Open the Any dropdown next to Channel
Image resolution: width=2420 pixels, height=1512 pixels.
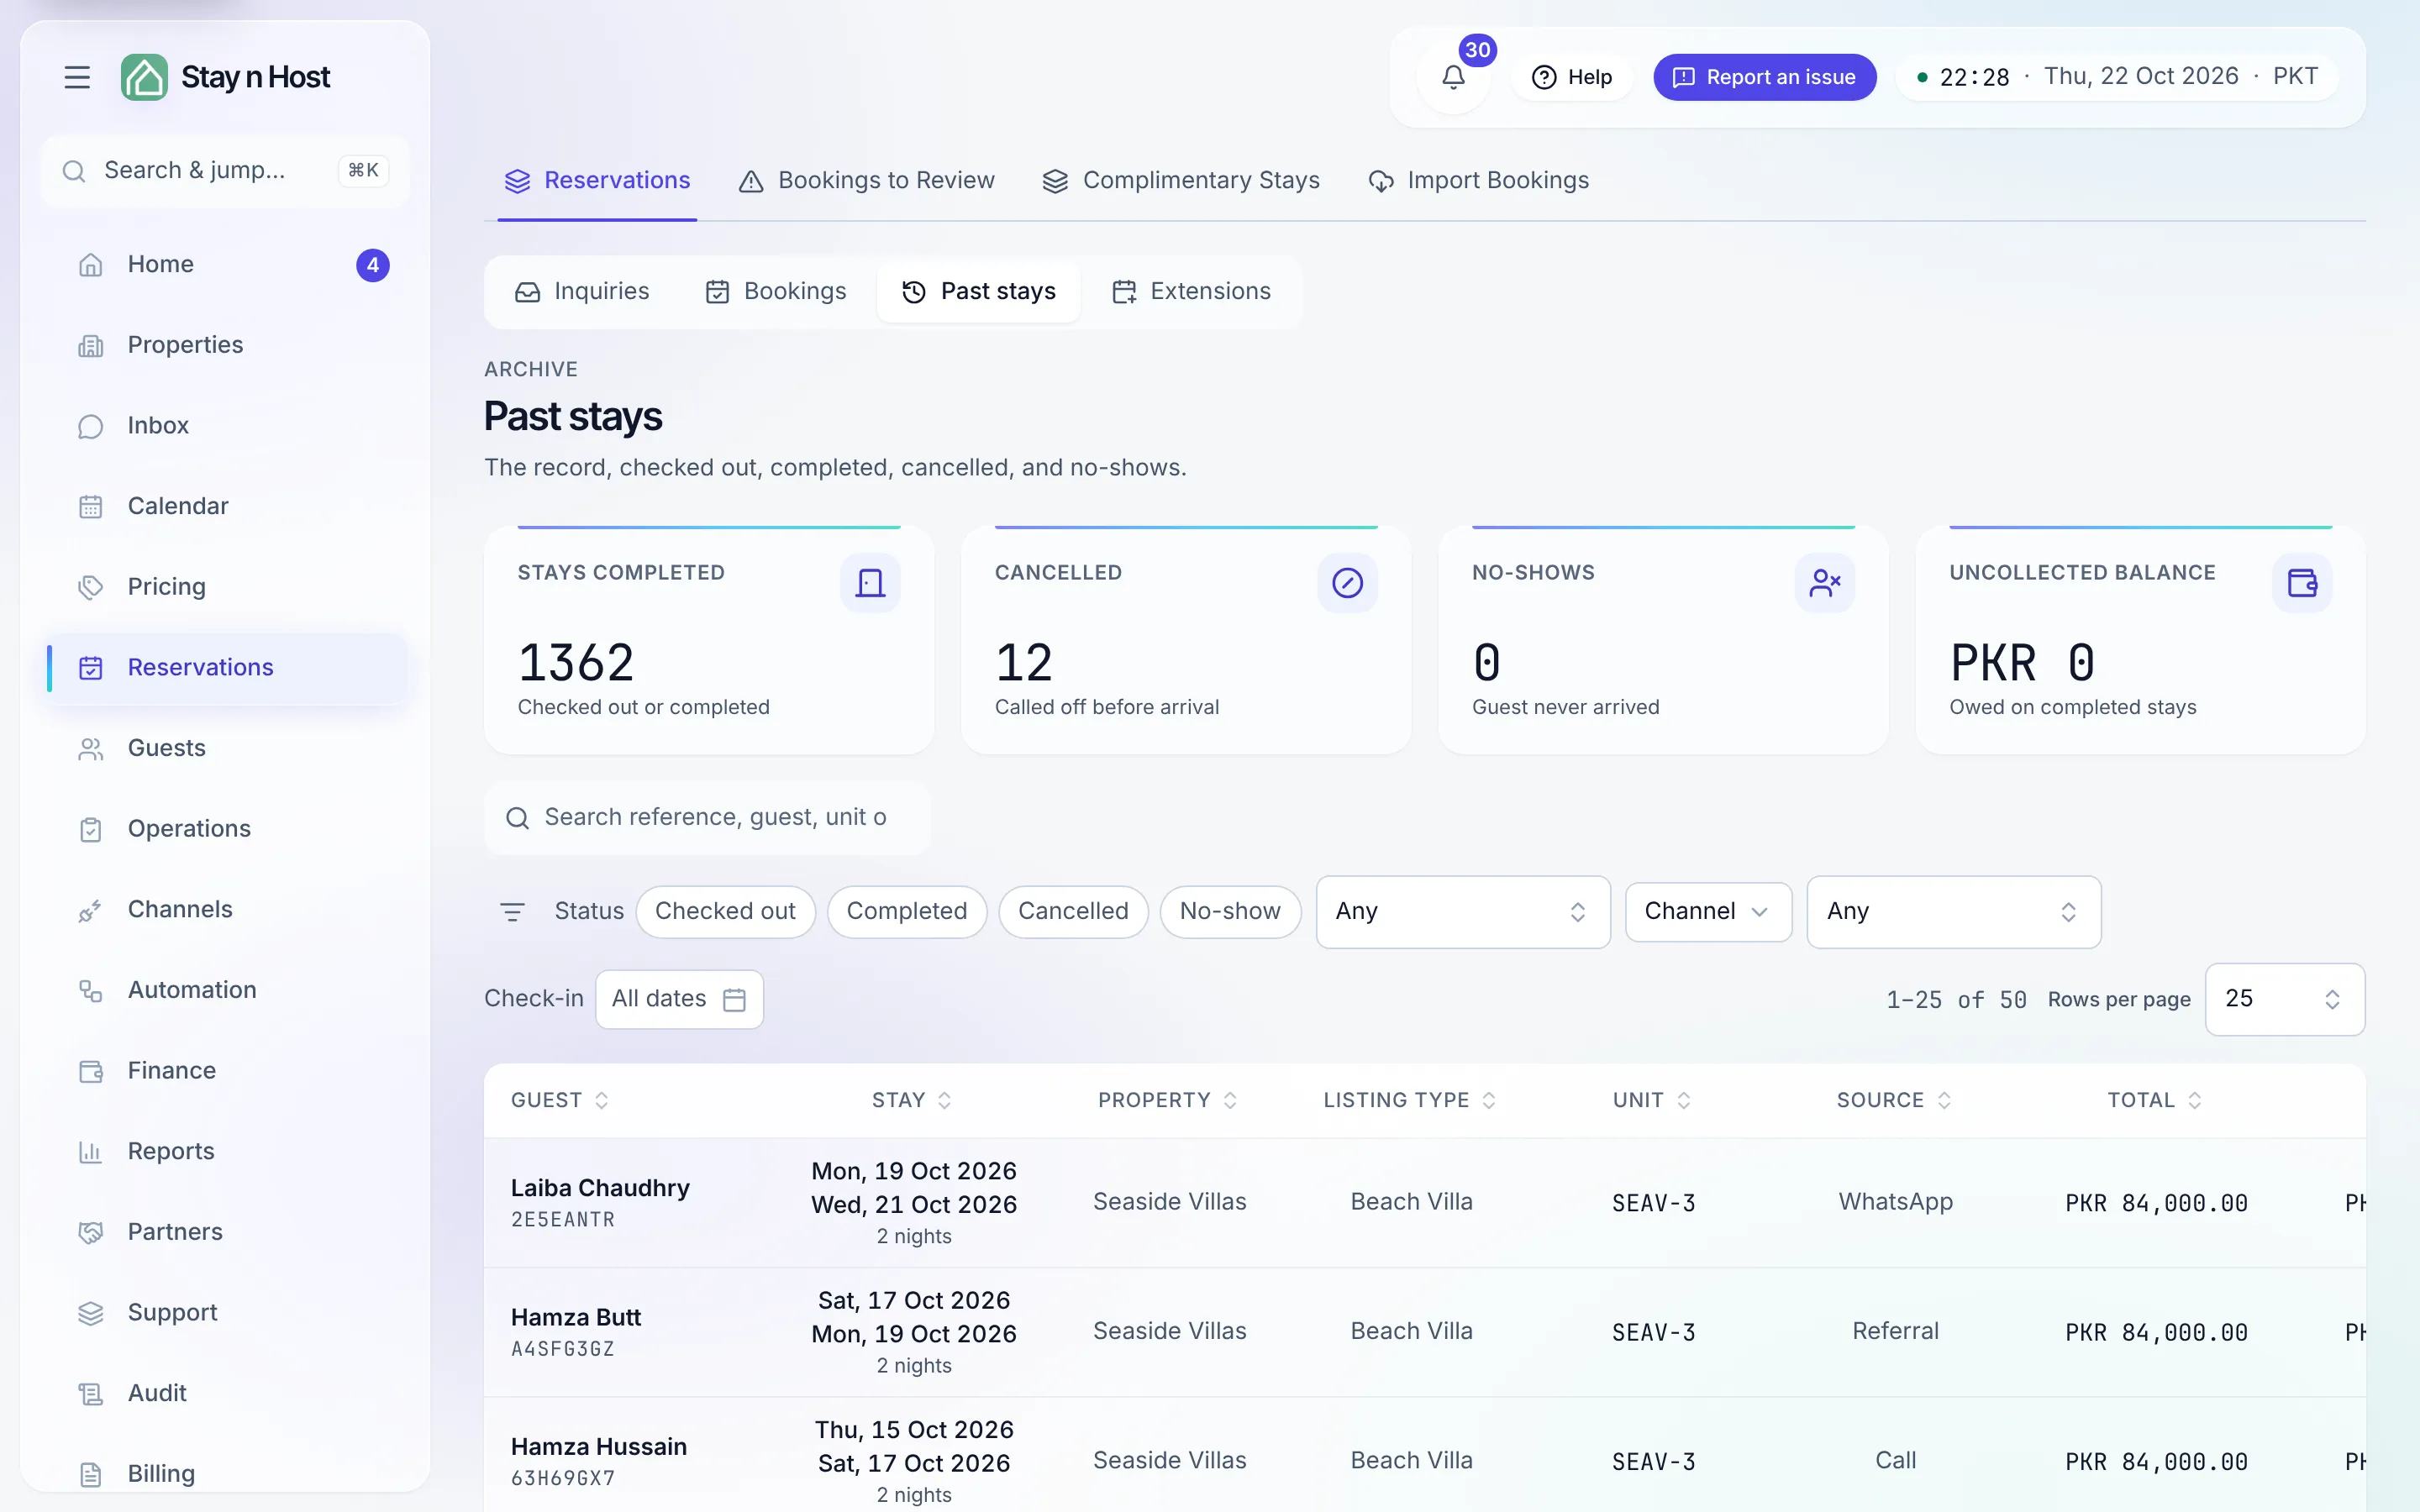tap(1953, 912)
